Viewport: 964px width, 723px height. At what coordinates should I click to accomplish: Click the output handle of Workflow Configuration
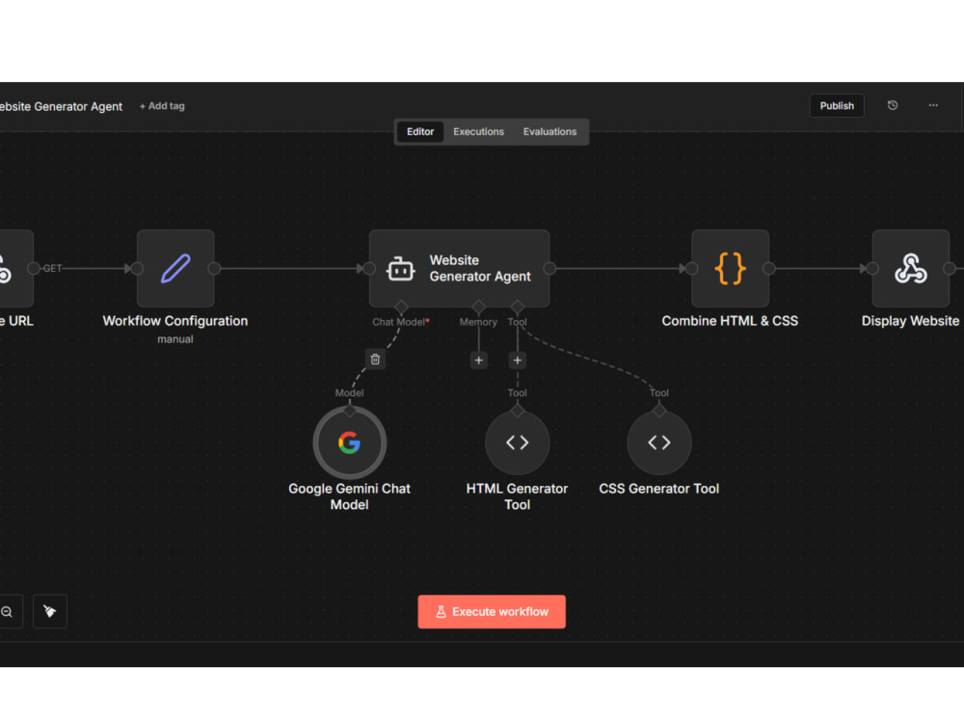pyautogui.click(x=214, y=268)
